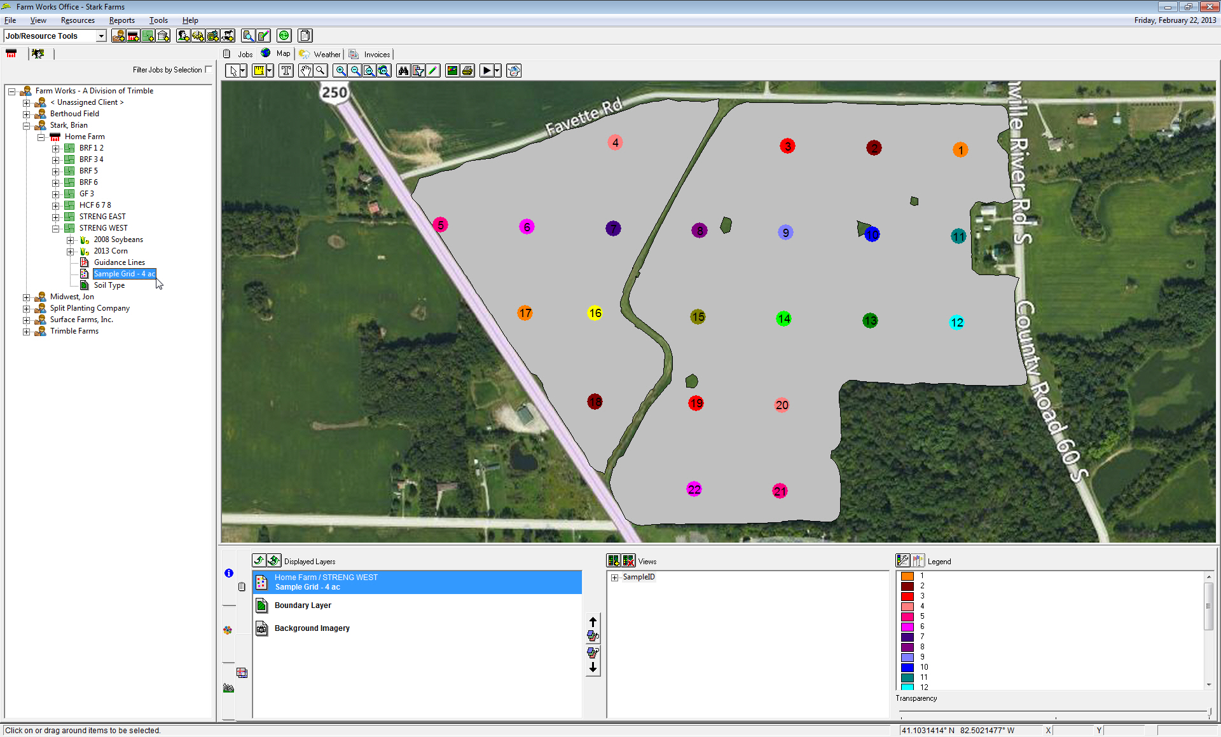This screenshot has height=737, width=1221.
Task: Open the Tools menu
Action: coord(158,20)
